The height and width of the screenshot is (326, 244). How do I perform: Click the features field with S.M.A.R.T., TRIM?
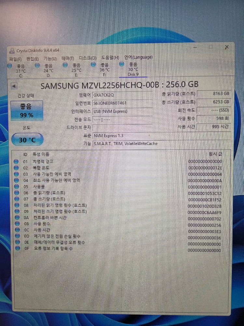(x=161, y=144)
